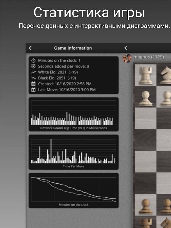Select the magnus (1129) player name
The height and width of the screenshot is (228, 171).
pos(149,57)
